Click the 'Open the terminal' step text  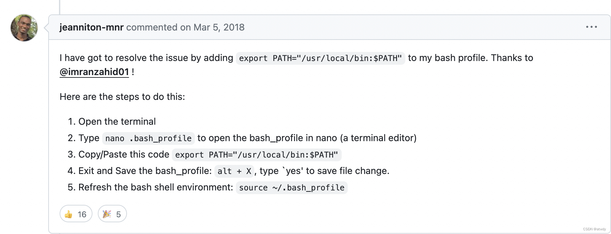117,121
